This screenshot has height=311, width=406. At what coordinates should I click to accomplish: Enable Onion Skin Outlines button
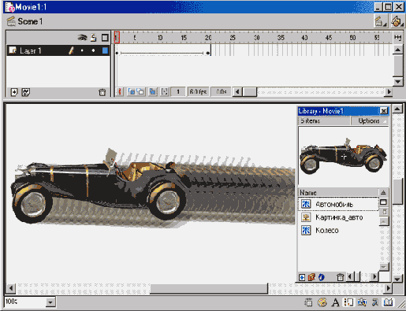pos(140,91)
